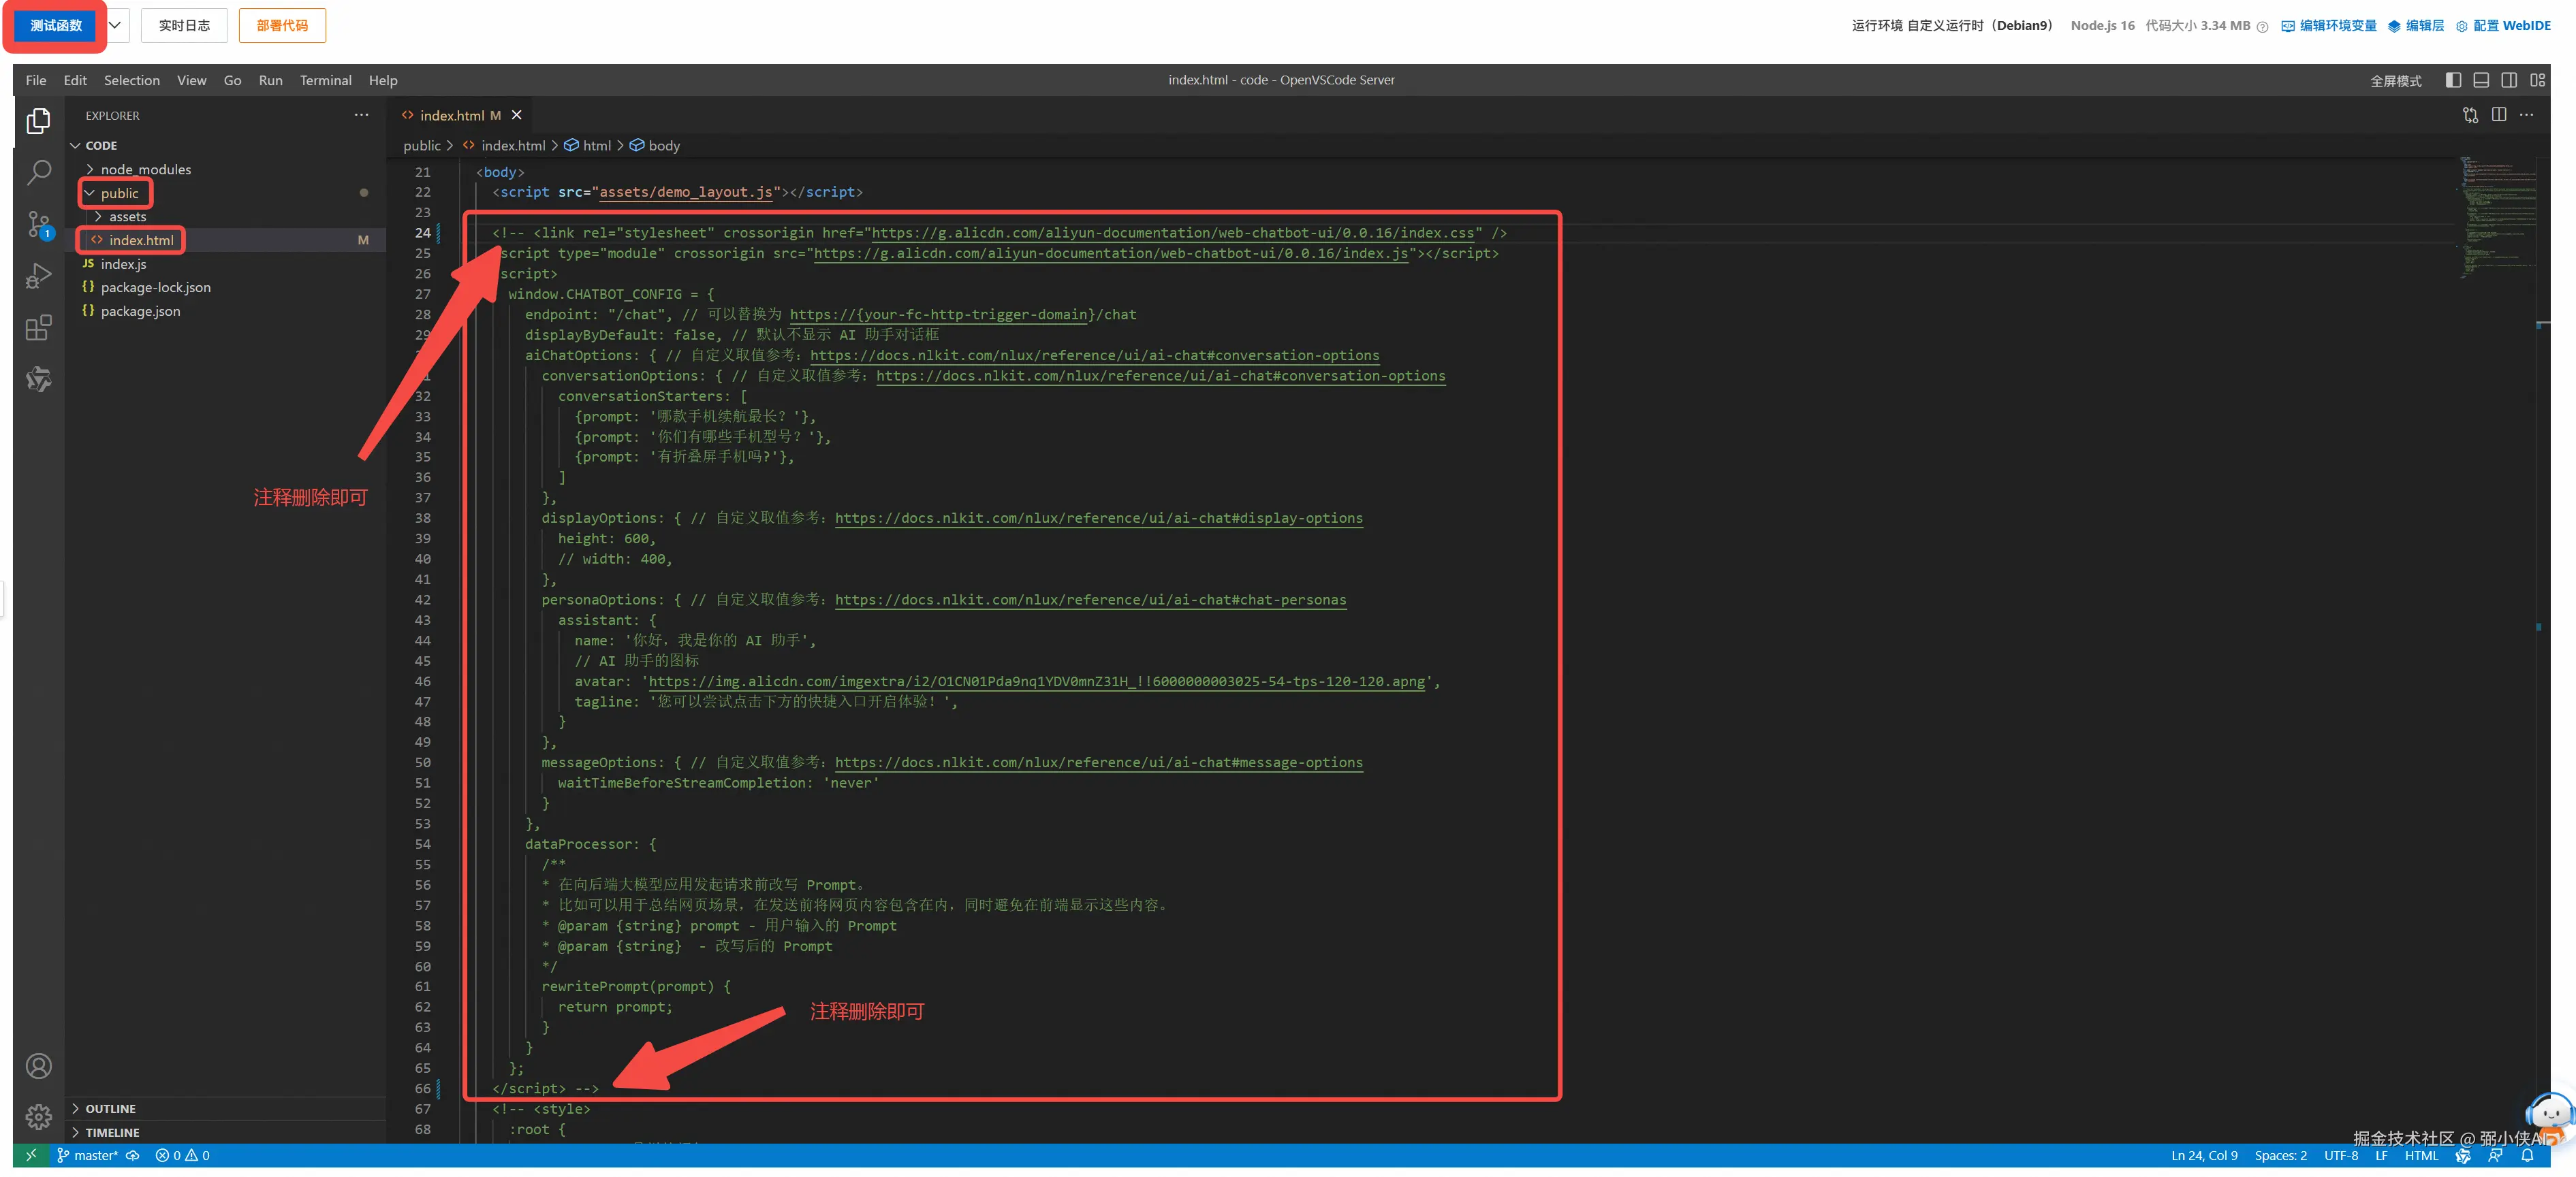The height and width of the screenshot is (1177, 2576).
Task: Toggle the Primary Side Bar layout button
Action: (x=2453, y=80)
